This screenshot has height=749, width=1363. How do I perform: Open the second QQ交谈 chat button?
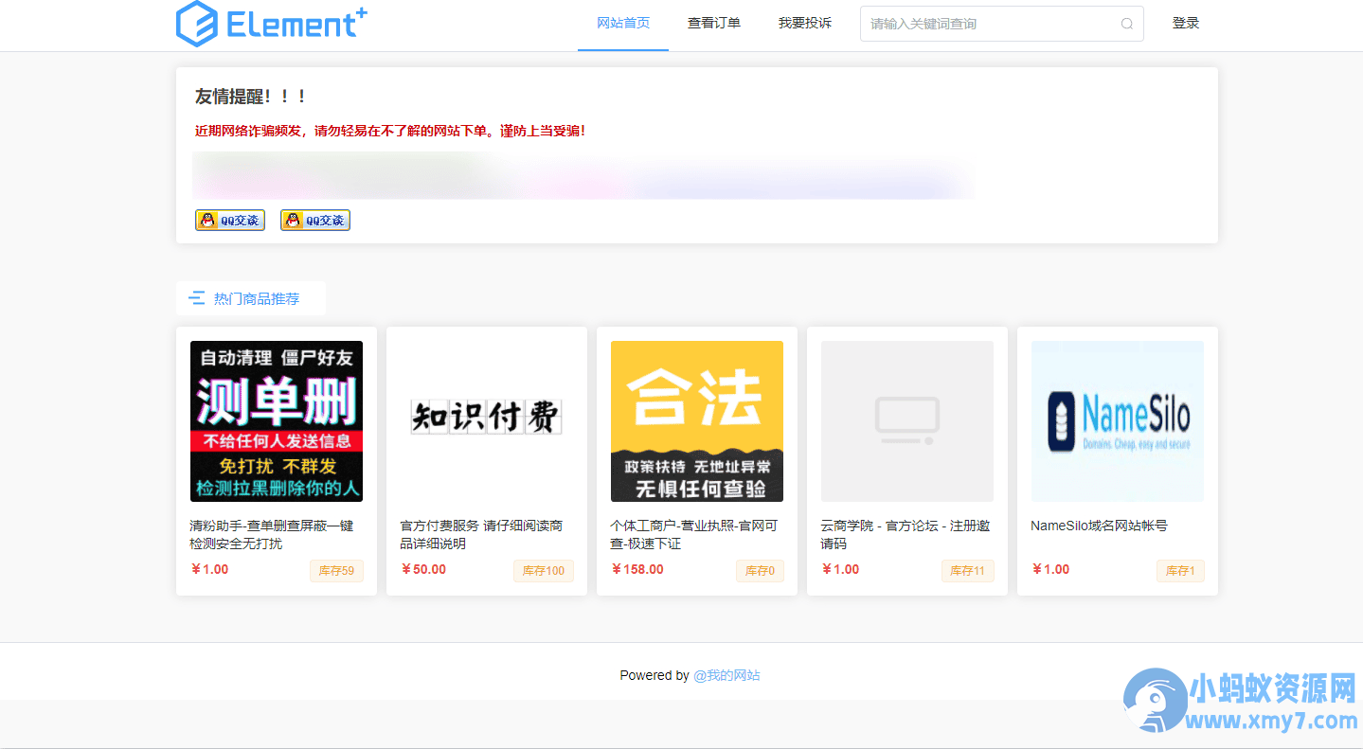[315, 220]
